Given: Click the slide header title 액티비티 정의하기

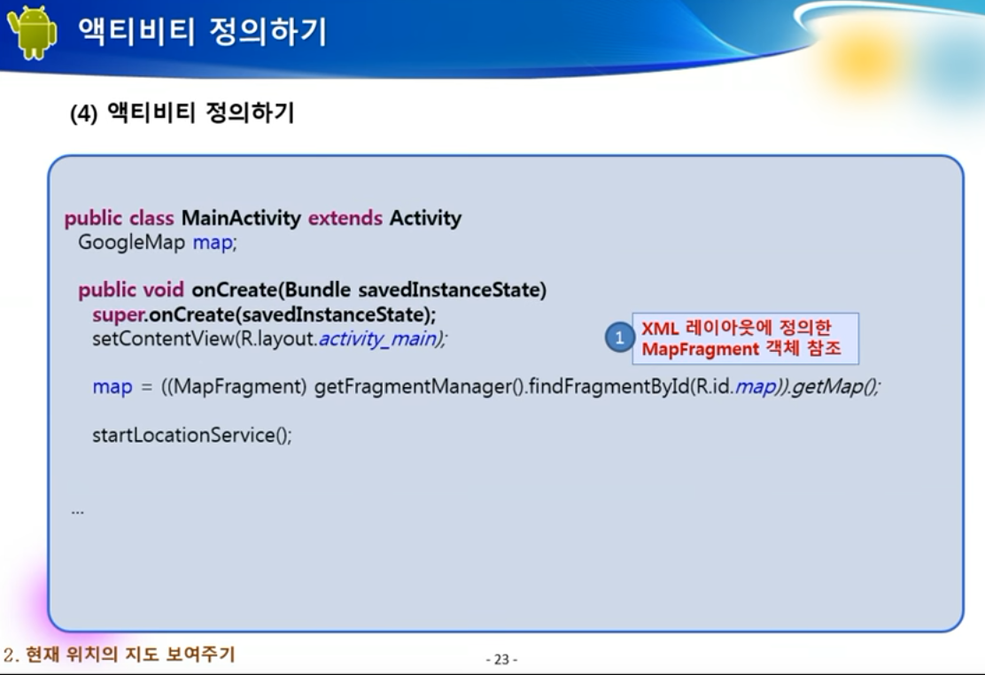Looking at the screenshot, I should [x=202, y=31].
